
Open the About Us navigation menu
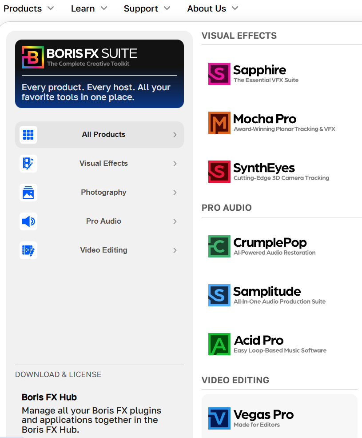(213, 8)
